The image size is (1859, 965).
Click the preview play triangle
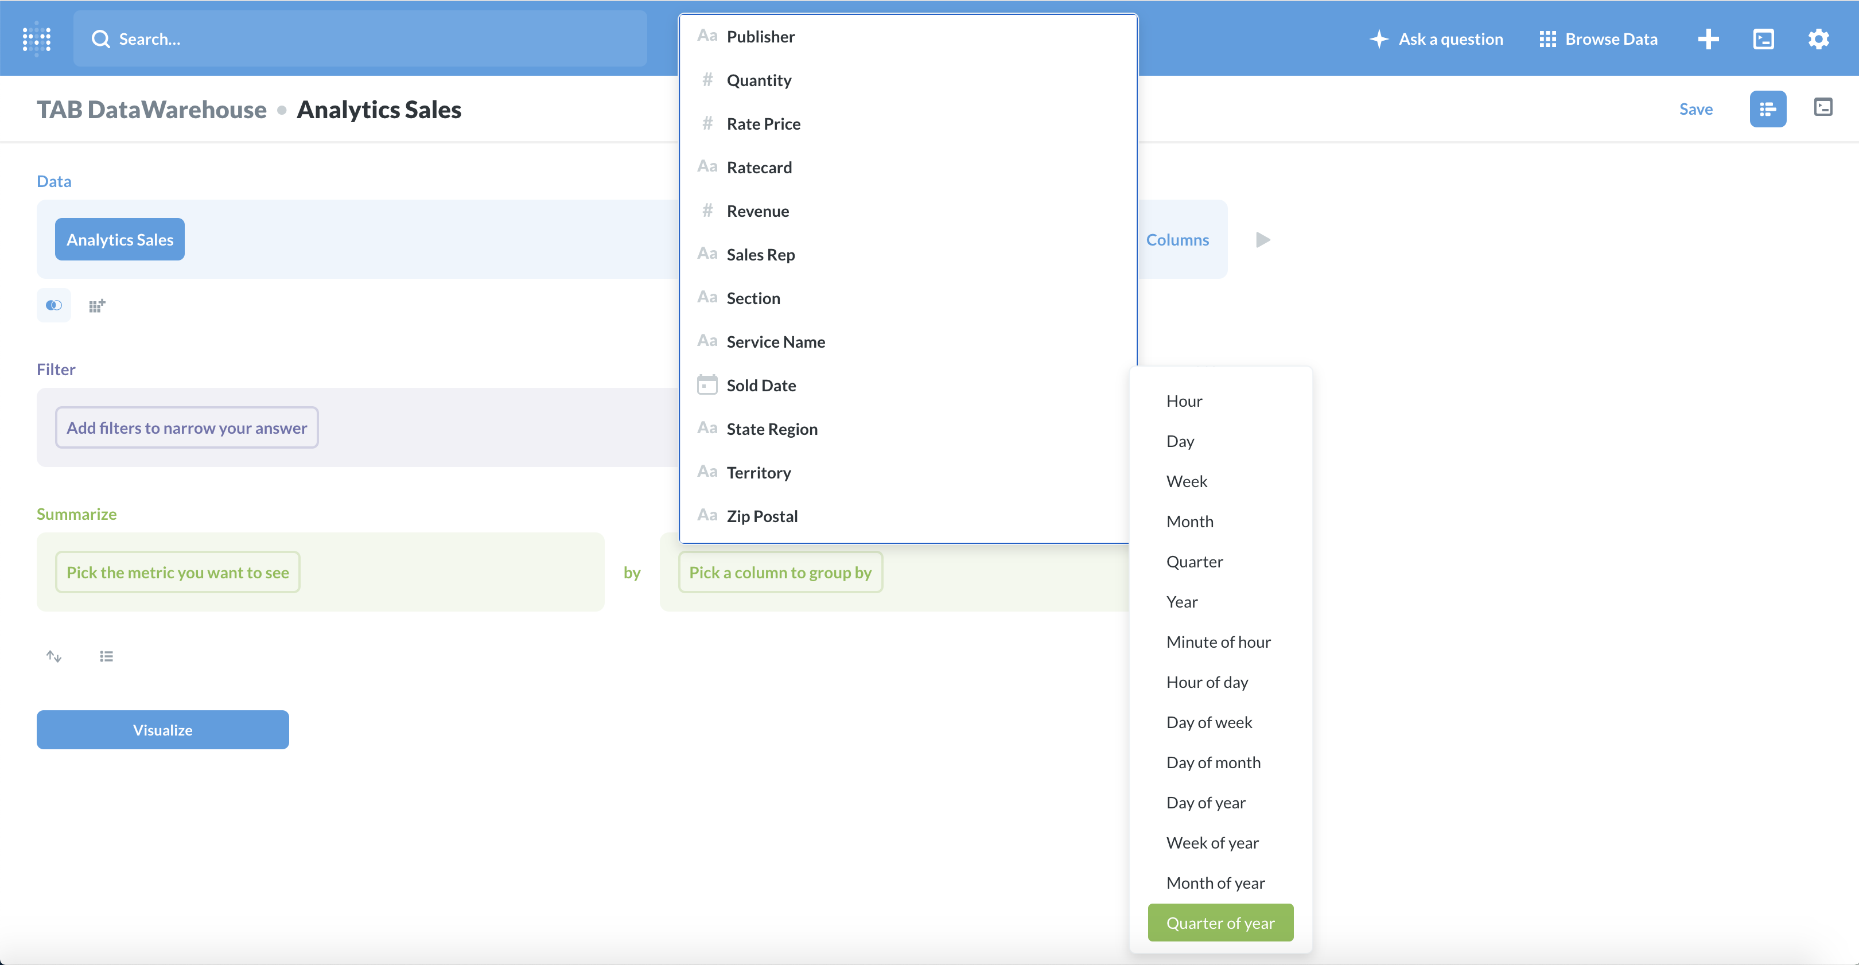pos(1262,240)
